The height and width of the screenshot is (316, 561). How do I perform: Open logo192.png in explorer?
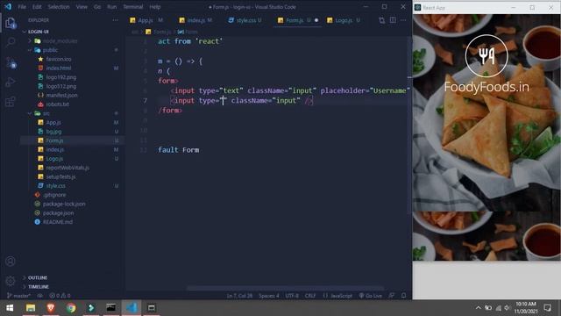coord(60,77)
